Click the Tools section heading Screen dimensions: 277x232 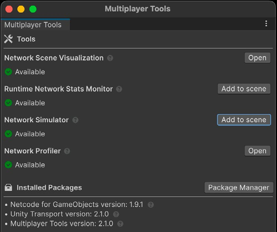(26, 39)
